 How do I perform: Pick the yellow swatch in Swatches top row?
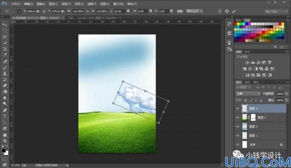pyautogui.click(x=238, y=24)
